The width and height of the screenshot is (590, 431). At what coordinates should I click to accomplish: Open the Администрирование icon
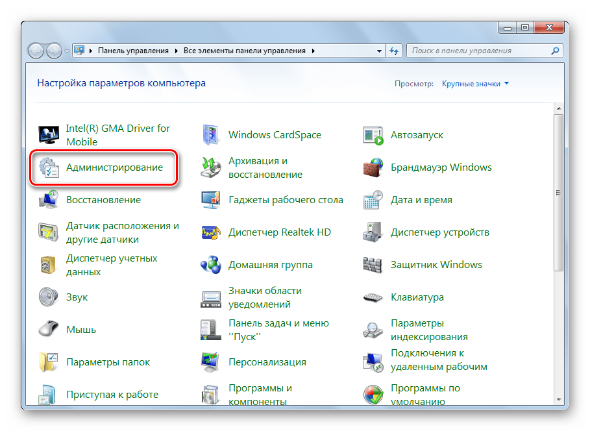49,168
